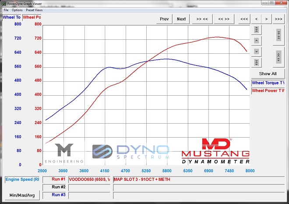Click the vertical compress (inward chevrons) button

tap(278, 35)
